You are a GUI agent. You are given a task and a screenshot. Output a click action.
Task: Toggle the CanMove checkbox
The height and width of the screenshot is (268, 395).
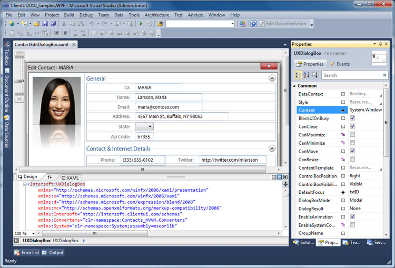352,151
